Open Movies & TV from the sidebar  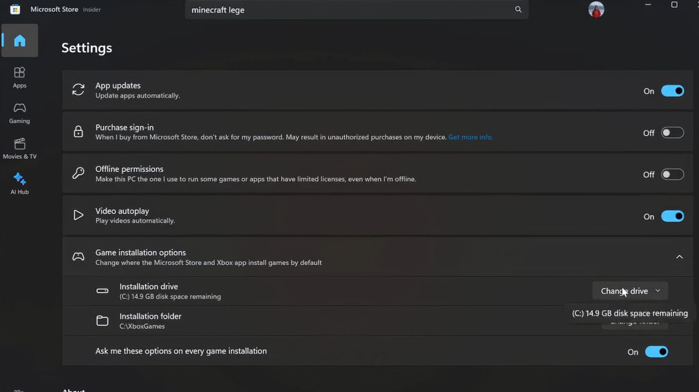20,148
